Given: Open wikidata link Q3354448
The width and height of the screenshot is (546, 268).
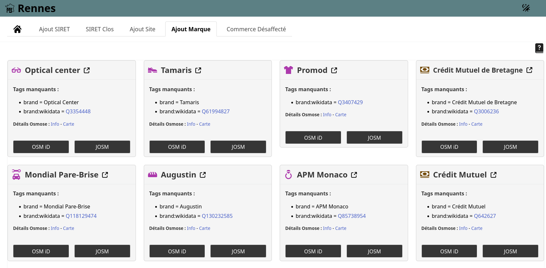Looking at the screenshot, I should 78,111.
